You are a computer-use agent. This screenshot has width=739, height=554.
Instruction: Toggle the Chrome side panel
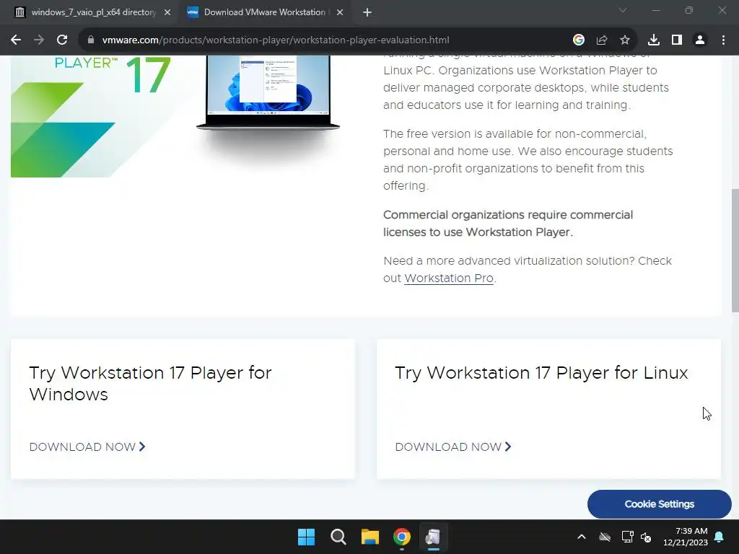(677, 40)
